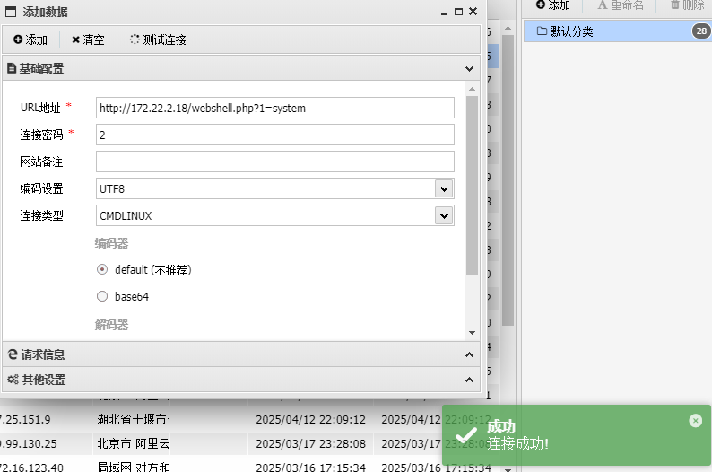Select the base64 encoder radio button

(x=101, y=296)
